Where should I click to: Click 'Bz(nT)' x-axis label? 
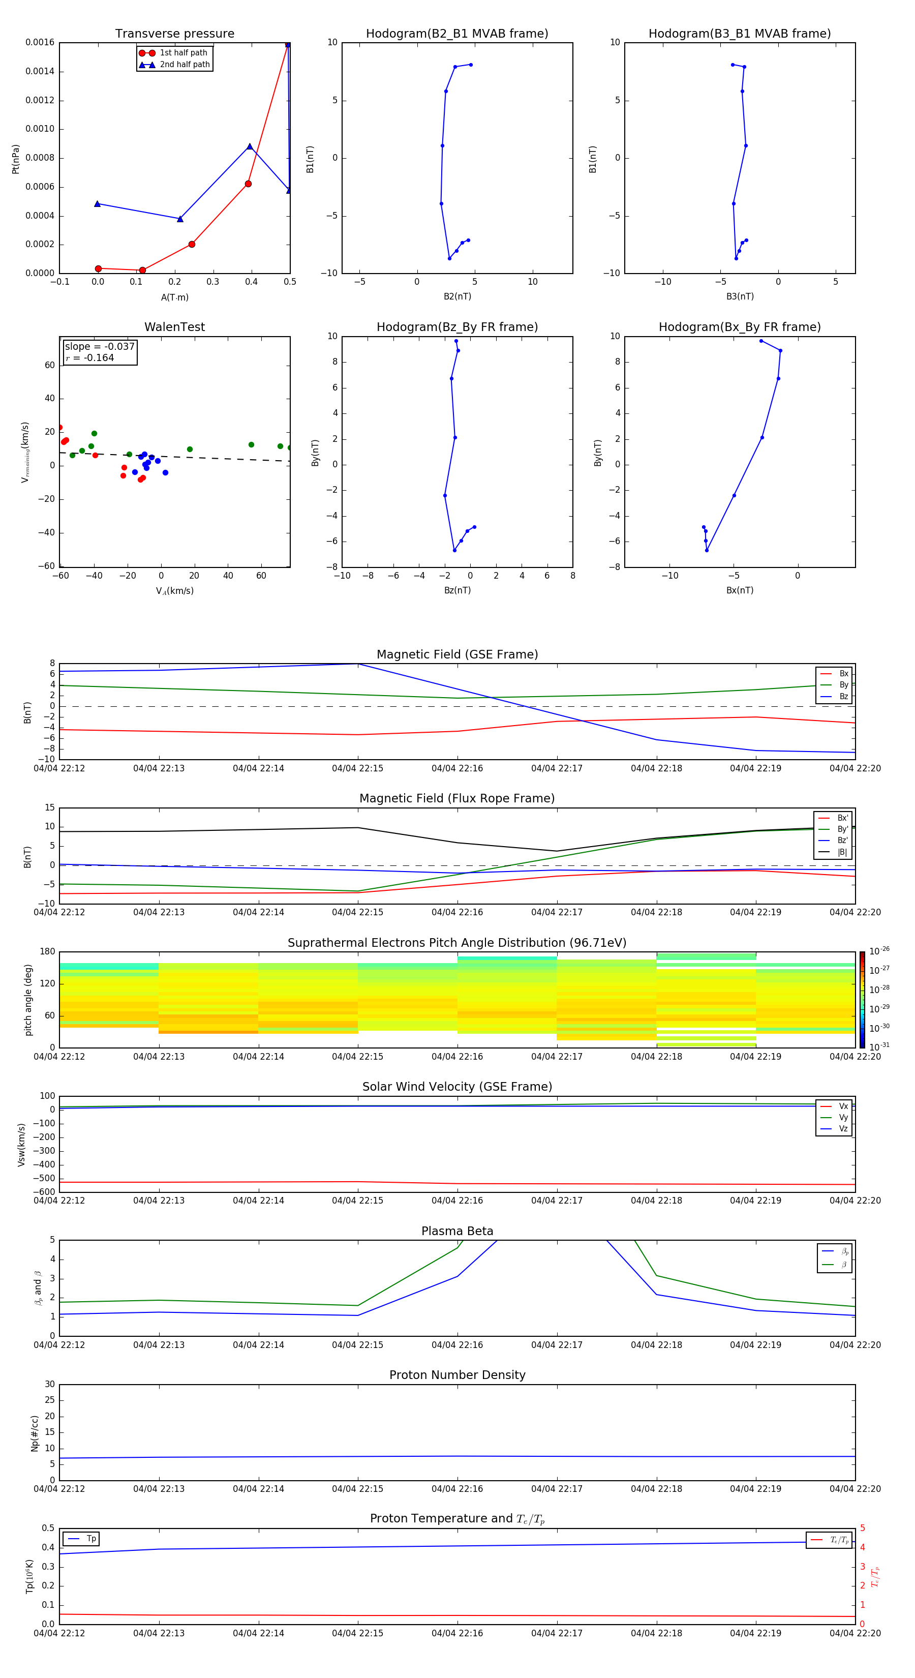coord(457,590)
